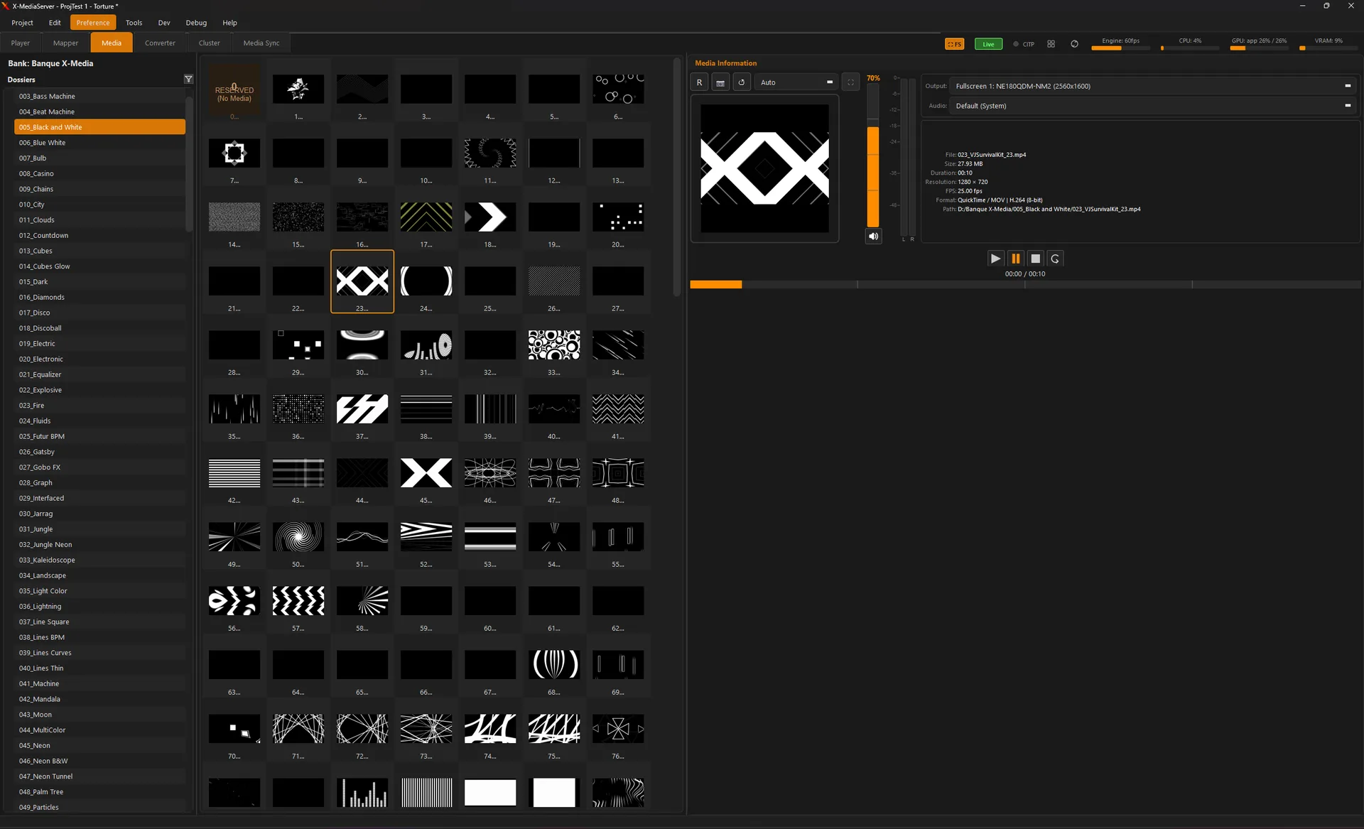This screenshot has height=829, width=1364.
Task: Open the Auto display mode dropdown
Action: click(796, 82)
